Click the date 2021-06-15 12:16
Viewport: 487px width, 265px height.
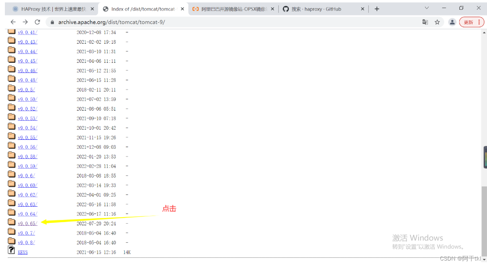coord(96,252)
